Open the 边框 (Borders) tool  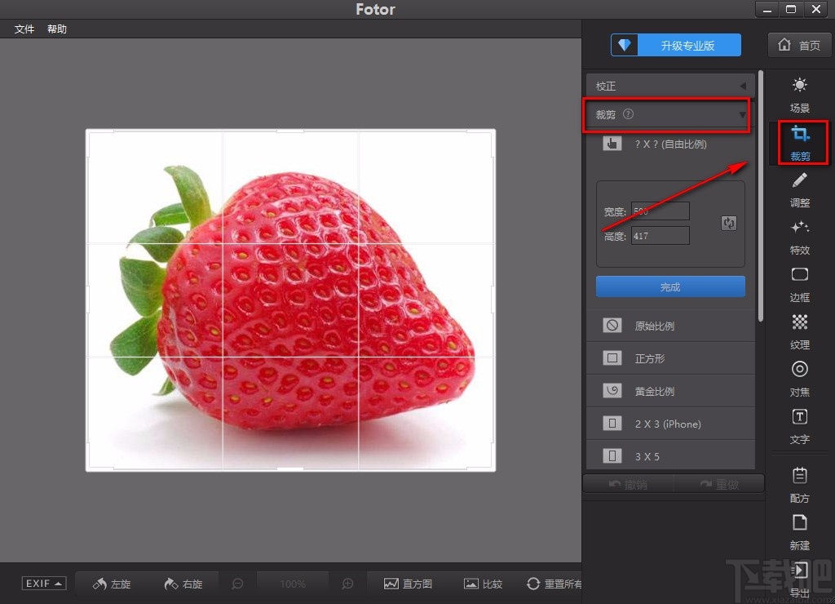800,283
